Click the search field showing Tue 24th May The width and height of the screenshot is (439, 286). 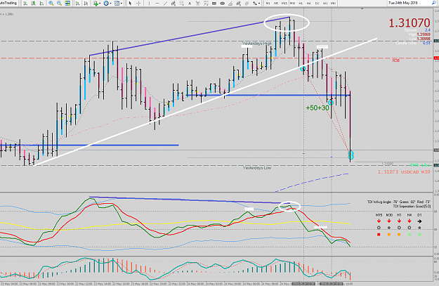coord(409,3)
